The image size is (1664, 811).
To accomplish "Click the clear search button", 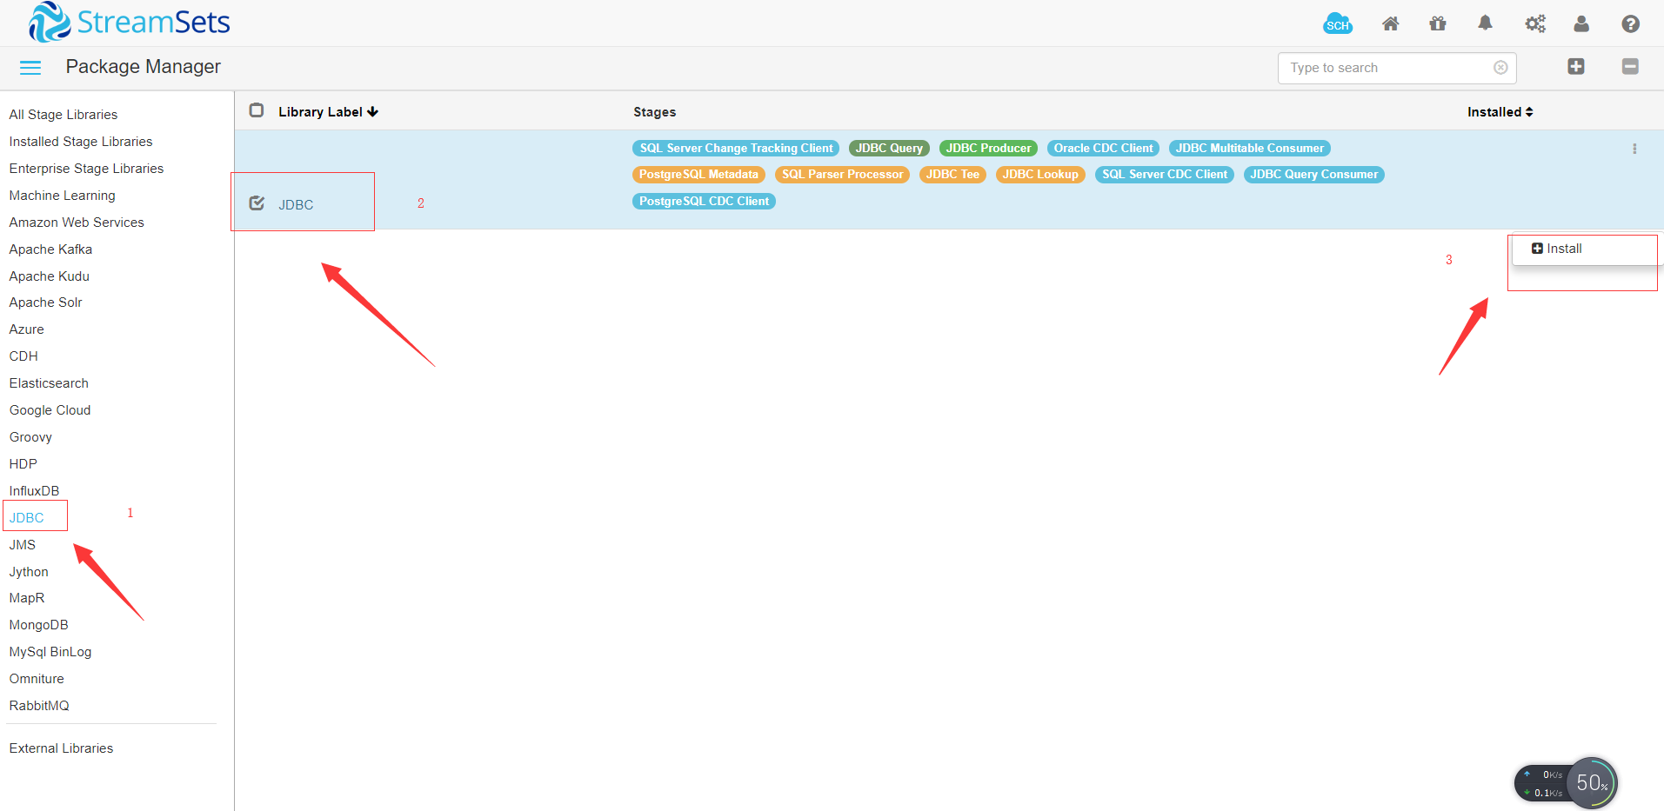I will 1500,67.
